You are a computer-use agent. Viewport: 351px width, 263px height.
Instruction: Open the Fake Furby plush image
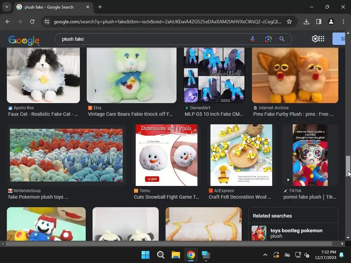pyautogui.click(x=295, y=75)
